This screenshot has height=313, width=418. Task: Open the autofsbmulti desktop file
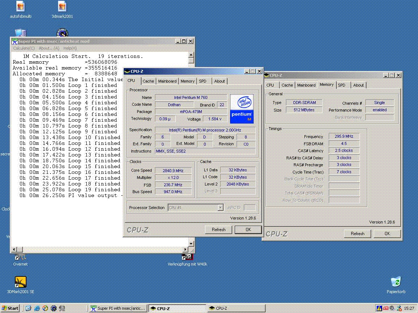click(21, 7)
